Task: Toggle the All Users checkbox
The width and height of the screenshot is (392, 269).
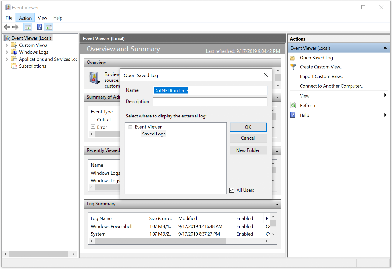Action: point(232,190)
